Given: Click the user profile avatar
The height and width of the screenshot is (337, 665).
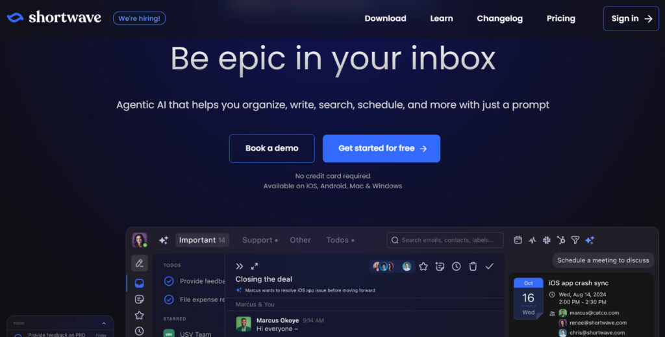Looking at the screenshot, I should pyautogui.click(x=140, y=240).
